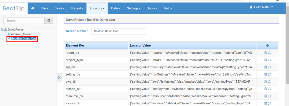289x106 pixels.
Task: Open comment for locator_dir row
Action: (x=269, y=103)
